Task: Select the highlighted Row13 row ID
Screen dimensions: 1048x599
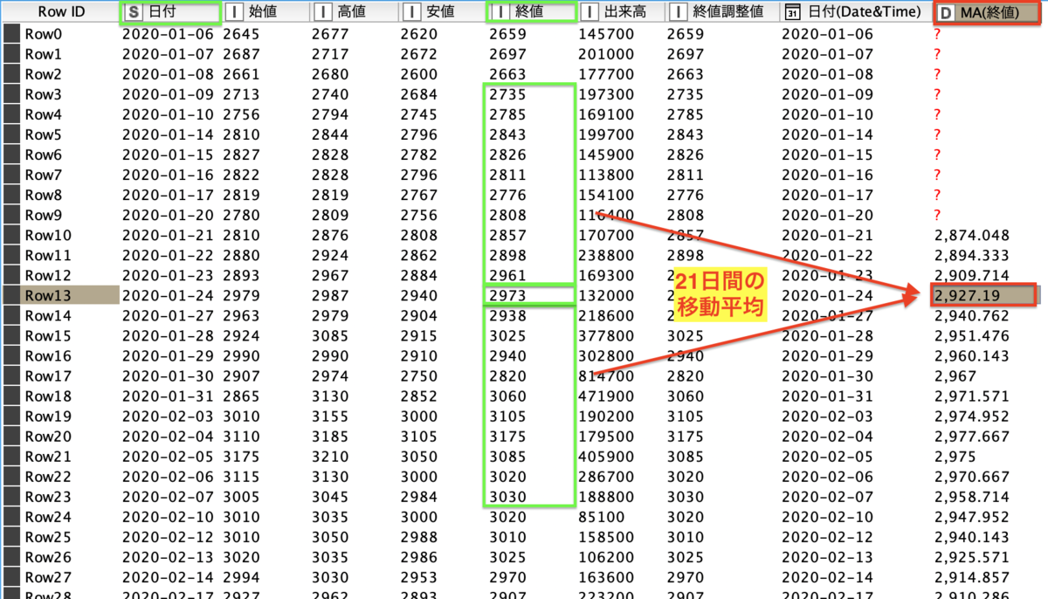Action: [x=46, y=295]
